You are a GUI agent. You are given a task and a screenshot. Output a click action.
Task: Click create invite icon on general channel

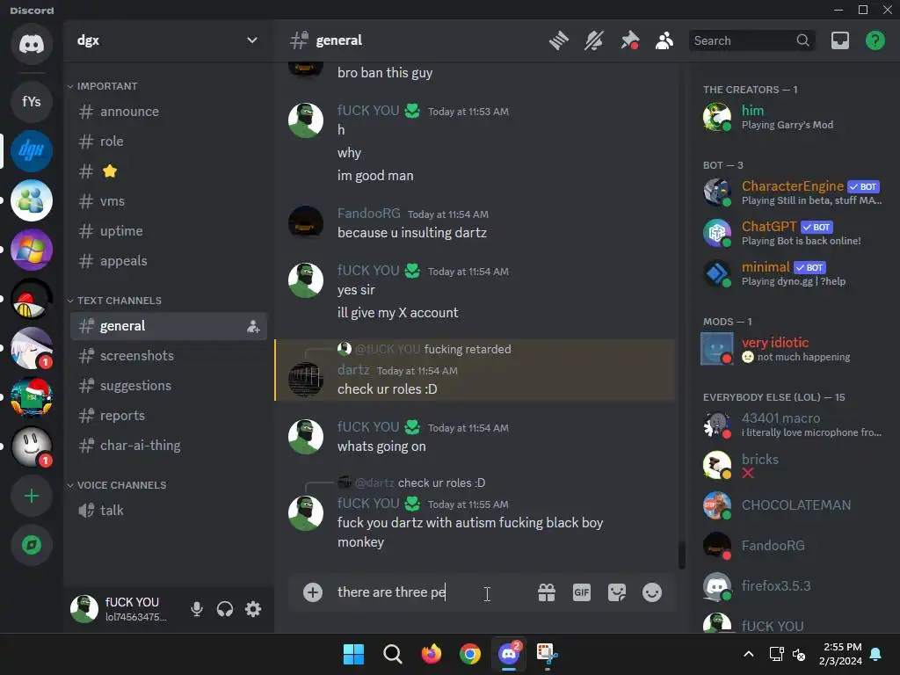click(253, 327)
